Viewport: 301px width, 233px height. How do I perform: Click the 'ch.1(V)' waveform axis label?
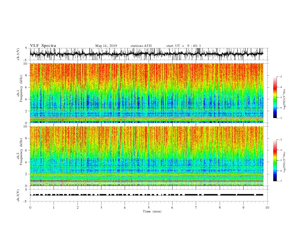click(x=18, y=54)
